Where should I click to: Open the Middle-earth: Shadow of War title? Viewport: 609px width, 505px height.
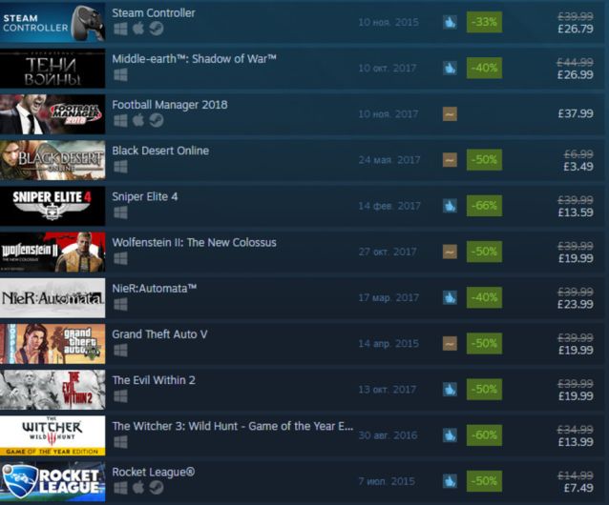click(194, 59)
